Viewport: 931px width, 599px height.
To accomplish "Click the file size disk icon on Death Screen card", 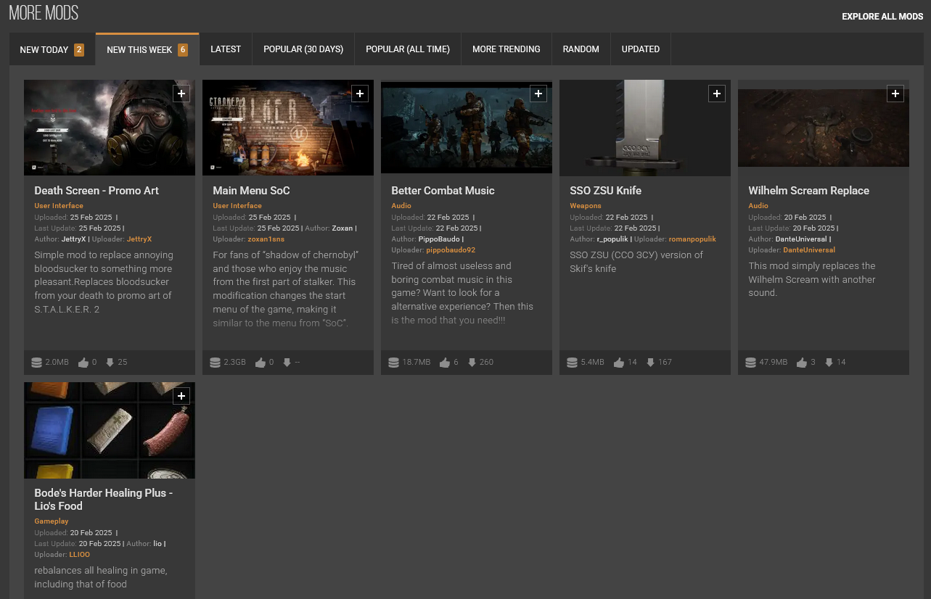I will tap(36, 362).
